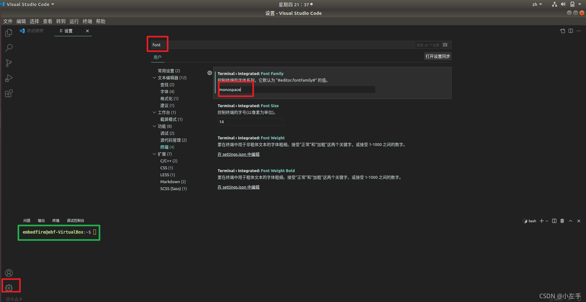Image resolution: width=586 pixels, height=302 pixels.
Task: Select 截屏模式 (1) in settings tree
Action: point(171,119)
